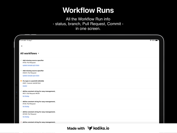Image resolution: width=177 pixels, height=133 pixels.
Task: Click the success checkmark of run #725
Action: tap(21, 102)
